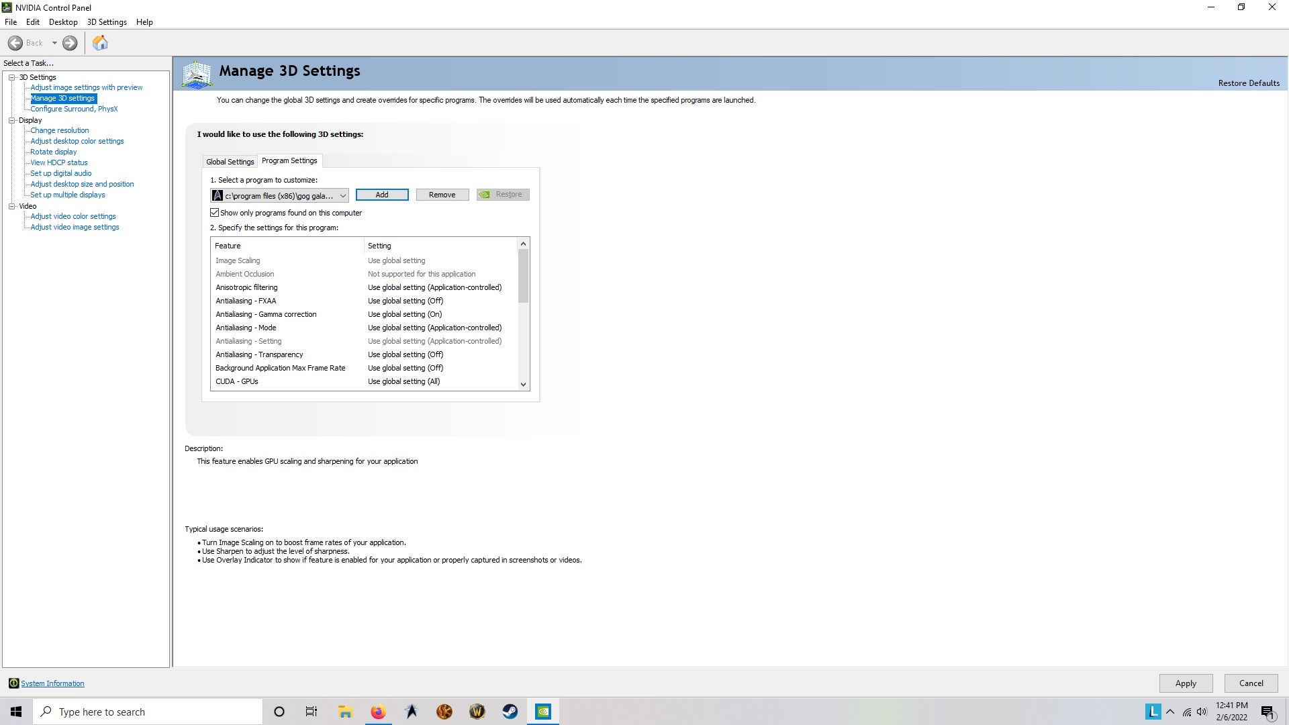Select Antialiasing - FXAA setting row
The image size is (1289, 725).
365,301
